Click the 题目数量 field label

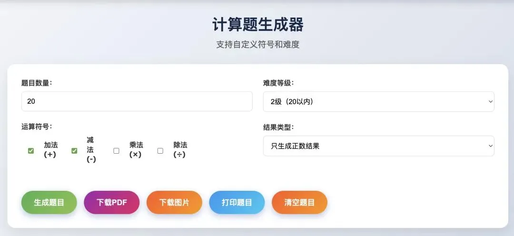[x=37, y=82]
